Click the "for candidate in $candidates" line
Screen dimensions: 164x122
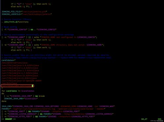(18, 91)
